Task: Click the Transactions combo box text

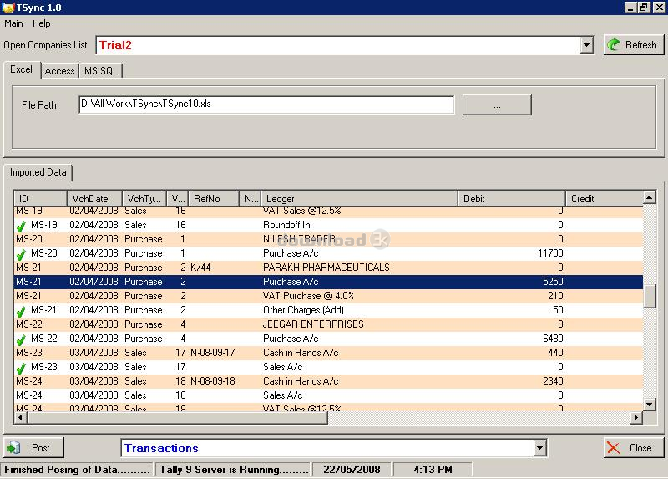Action: pos(161,448)
